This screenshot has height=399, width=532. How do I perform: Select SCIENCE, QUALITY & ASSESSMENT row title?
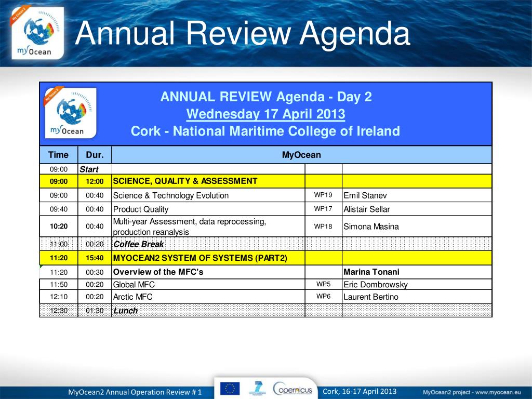click(185, 181)
